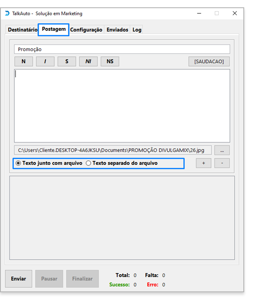Select Texto separado do arquivo option
258x300 pixels.
(x=122, y=163)
